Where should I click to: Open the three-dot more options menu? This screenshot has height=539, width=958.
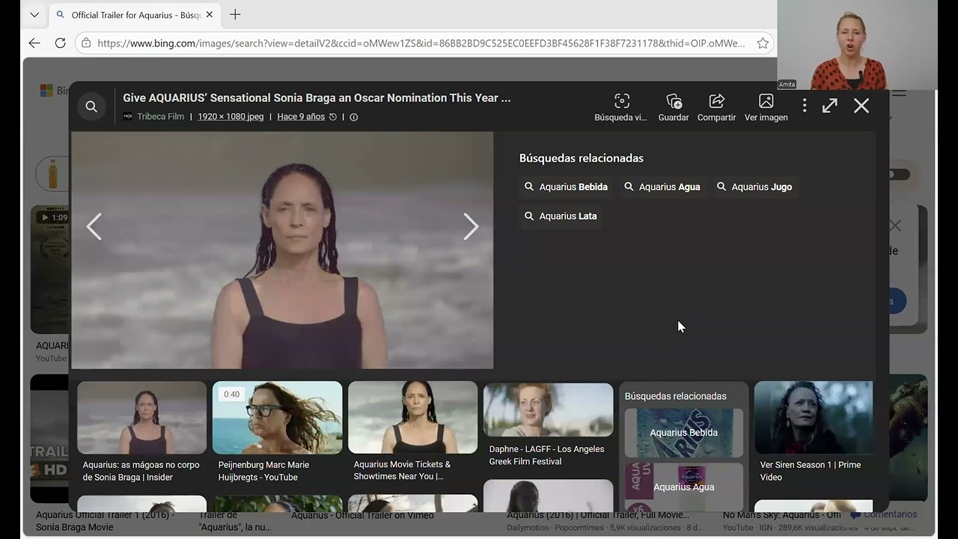[805, 106]
